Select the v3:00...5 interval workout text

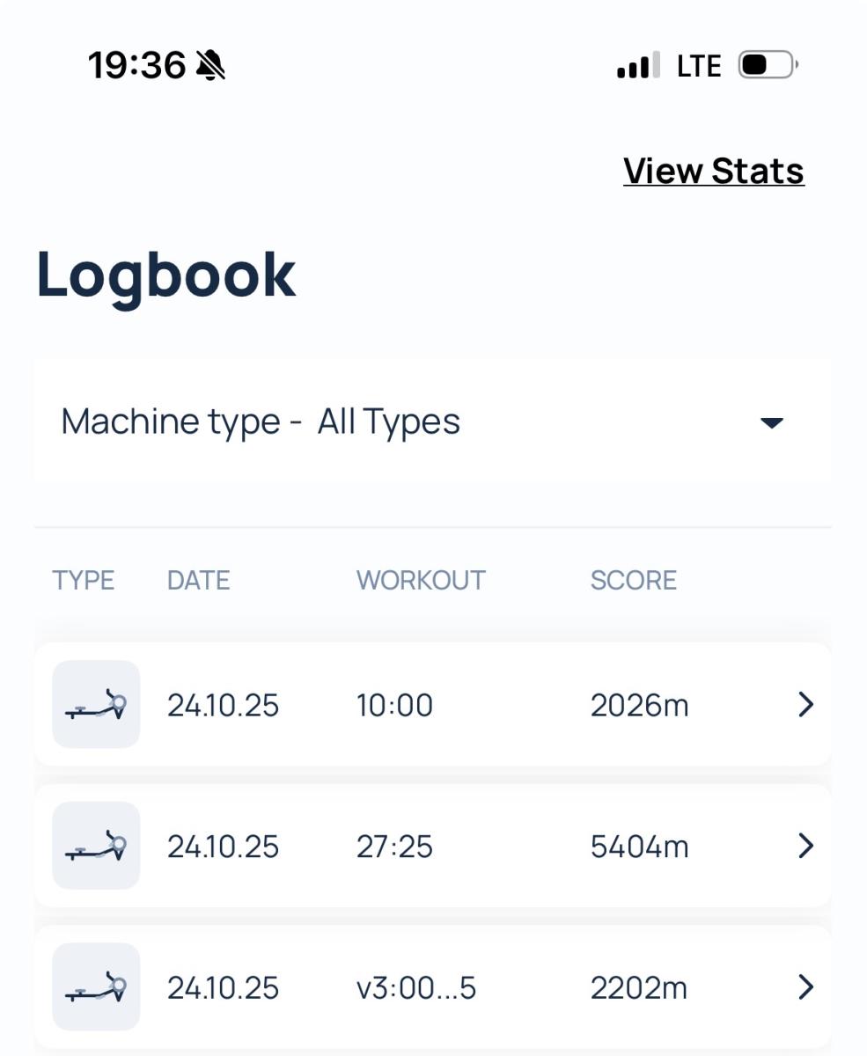tap(415, 988)
